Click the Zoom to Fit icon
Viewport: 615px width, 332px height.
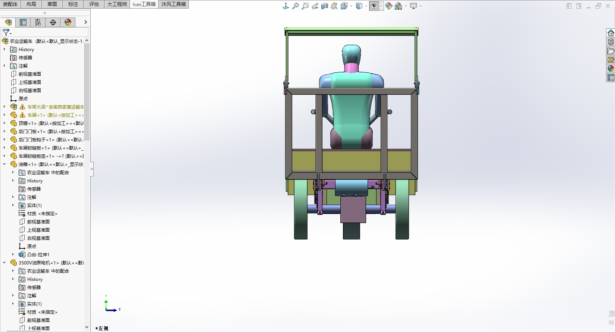pos(296,6)
